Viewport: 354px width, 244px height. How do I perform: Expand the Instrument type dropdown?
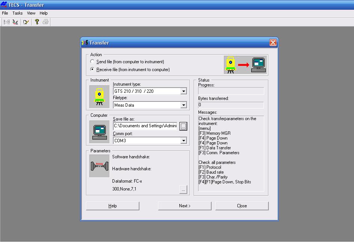[184, 91]
